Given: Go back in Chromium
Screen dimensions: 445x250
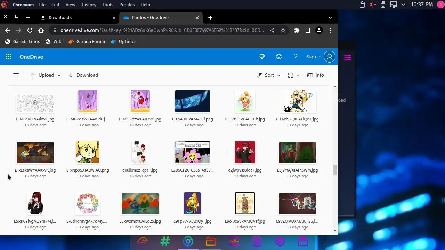Looking at the screenshot, I should tap(8, 30).
